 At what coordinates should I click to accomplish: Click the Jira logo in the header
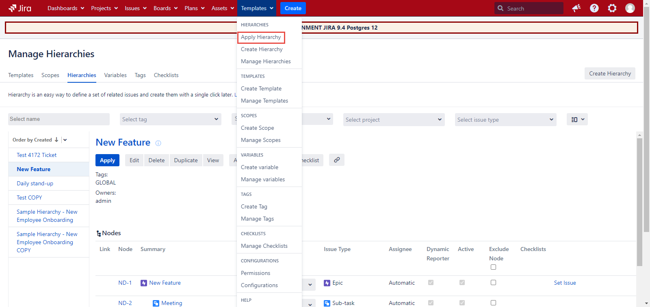click(19, 8)
